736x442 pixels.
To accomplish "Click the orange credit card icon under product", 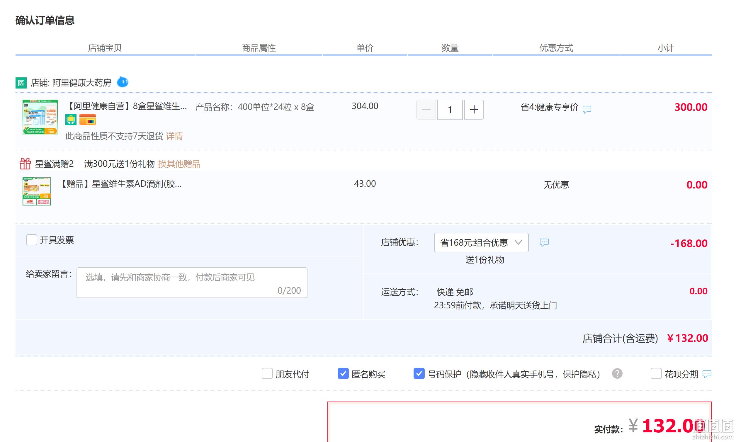I will click(88, 120).
